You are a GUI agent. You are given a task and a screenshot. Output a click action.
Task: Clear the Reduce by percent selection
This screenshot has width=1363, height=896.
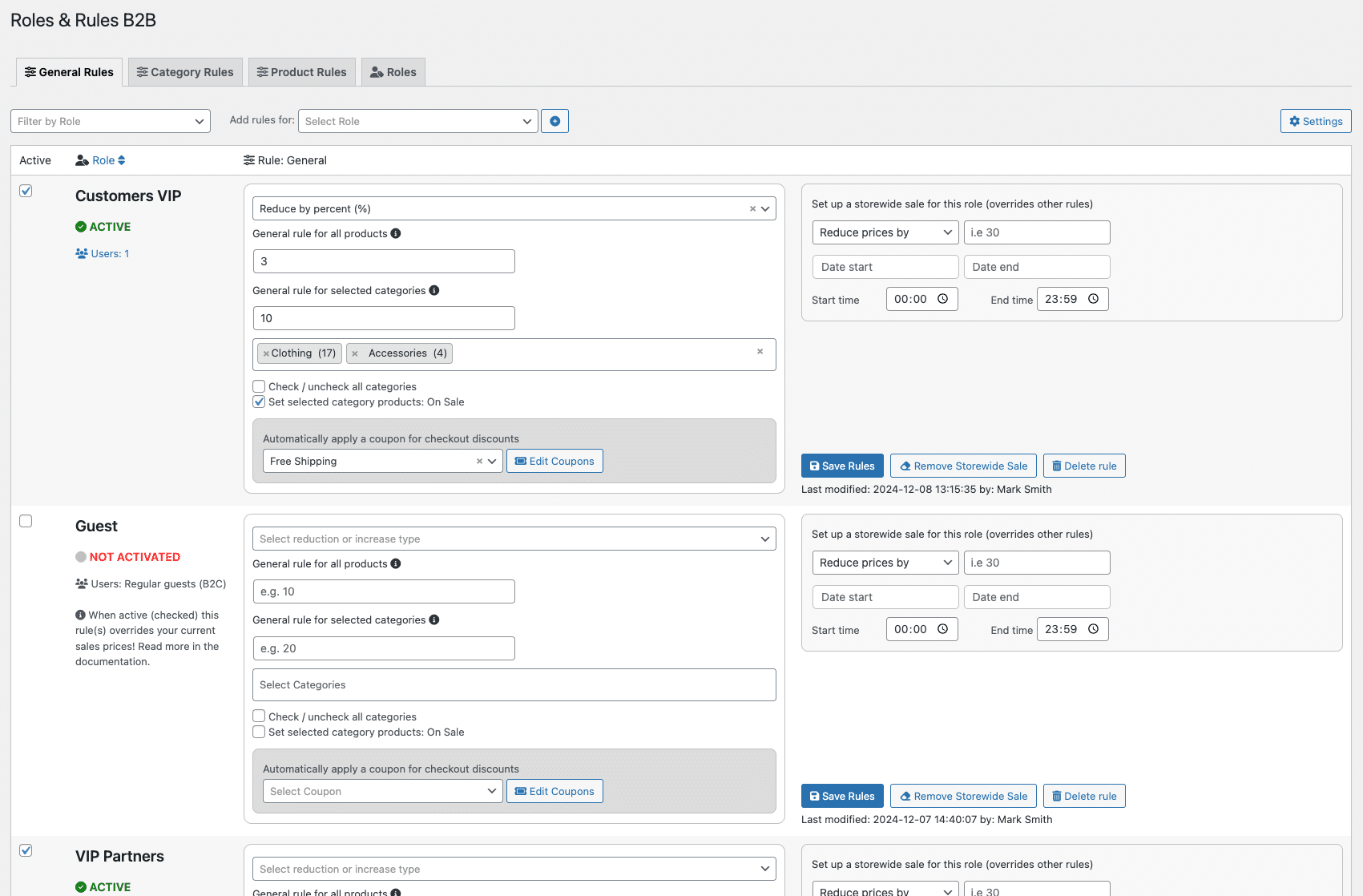click(752, 208)
